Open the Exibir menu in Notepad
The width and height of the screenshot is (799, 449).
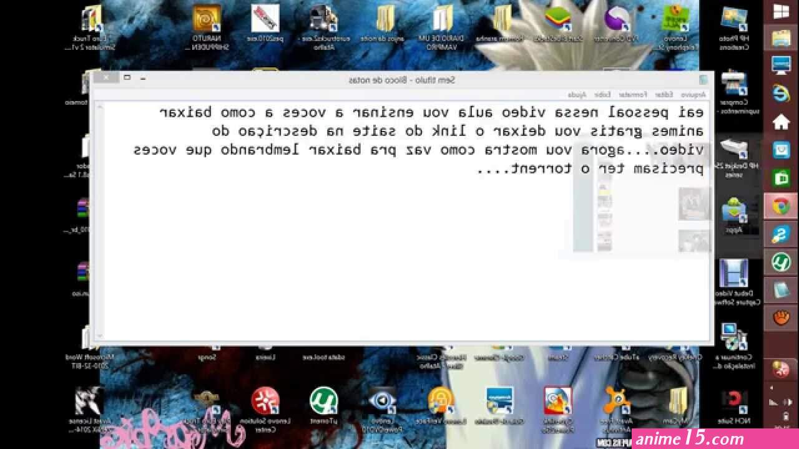coord(602,94)
